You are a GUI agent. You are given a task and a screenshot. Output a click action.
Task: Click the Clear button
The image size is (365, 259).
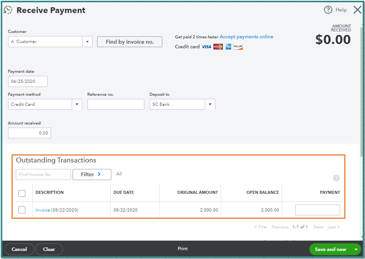49,249
